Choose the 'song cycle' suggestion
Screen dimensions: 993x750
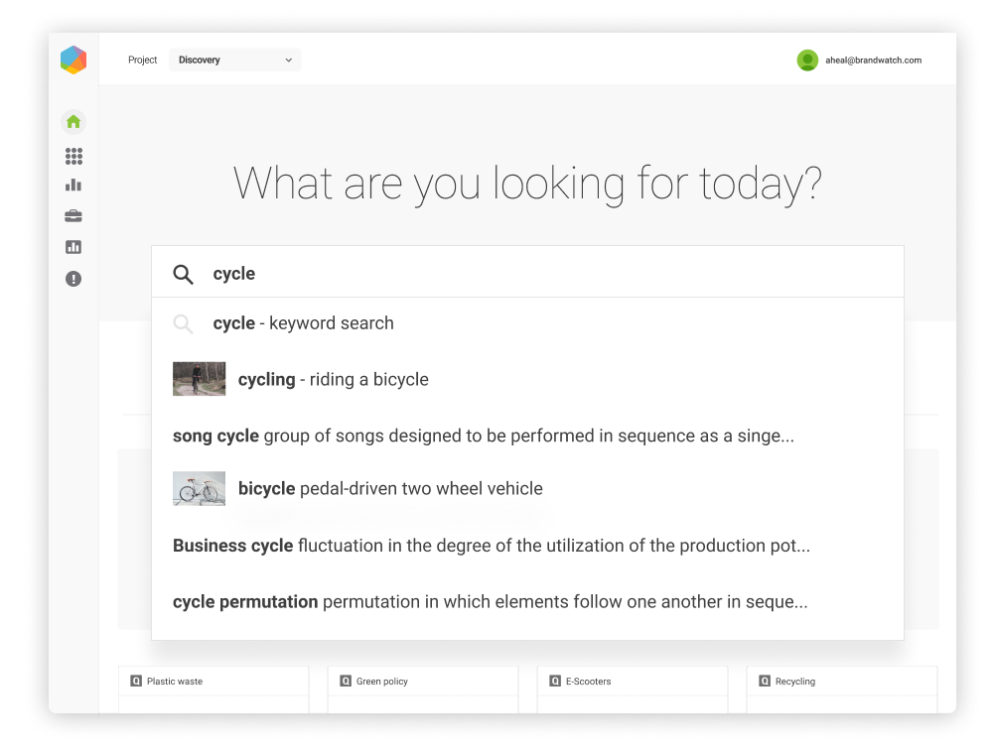pyautogui.click(x=483, y=436)
